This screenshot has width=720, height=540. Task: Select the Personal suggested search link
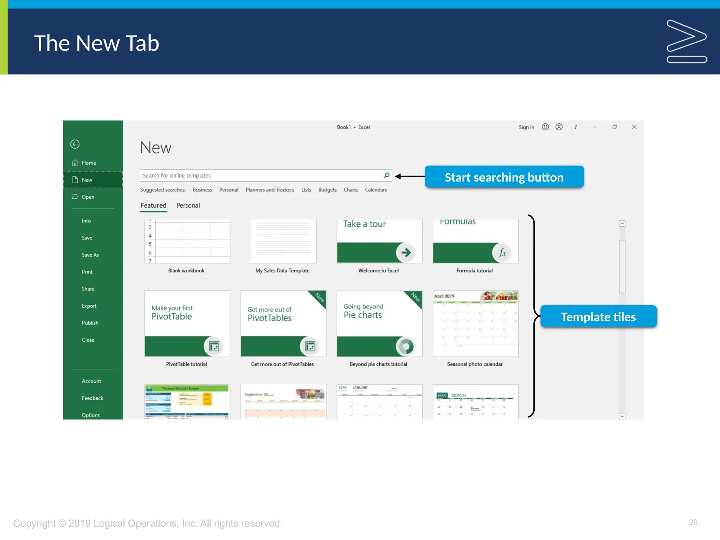pyautogui.click(x=229, y=190)
